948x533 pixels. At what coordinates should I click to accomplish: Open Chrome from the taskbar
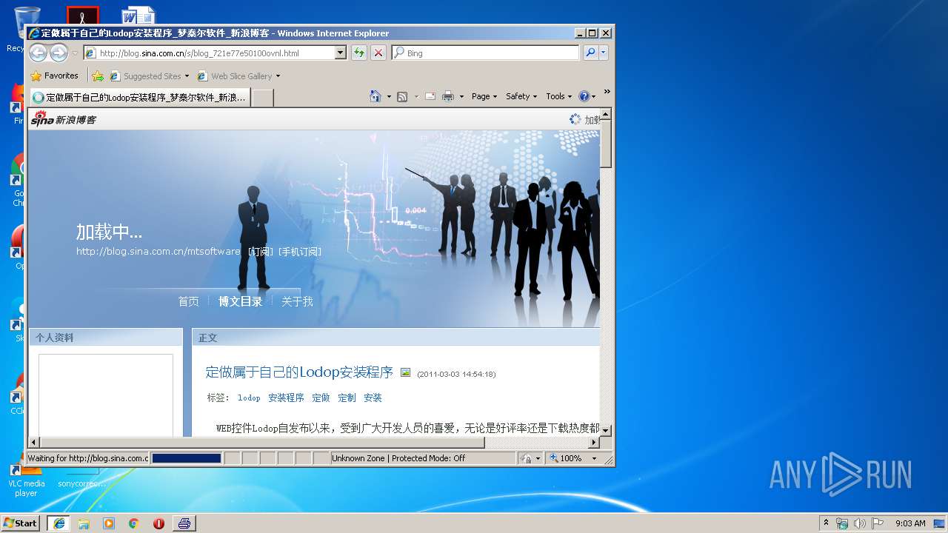(x=133, y=523)
